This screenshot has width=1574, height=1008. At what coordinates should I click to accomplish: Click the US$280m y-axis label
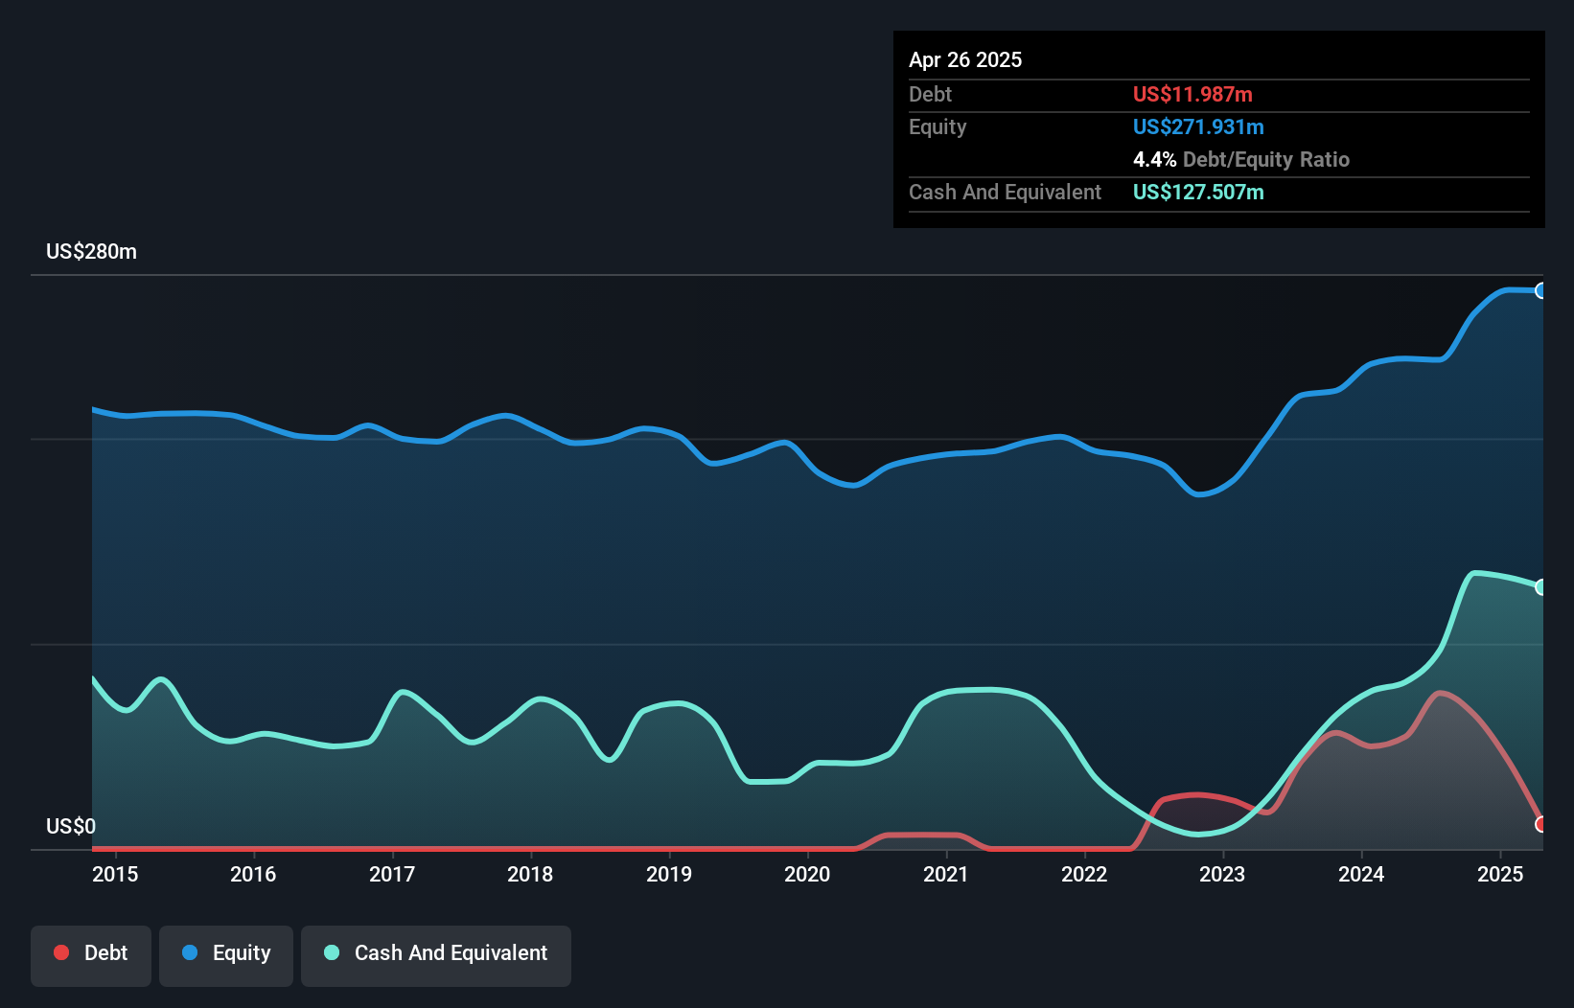[92, 252]
